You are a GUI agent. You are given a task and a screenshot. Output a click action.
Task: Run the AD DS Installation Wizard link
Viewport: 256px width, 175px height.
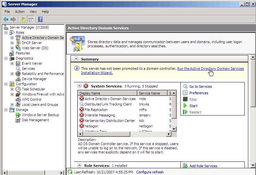point(210,69)
